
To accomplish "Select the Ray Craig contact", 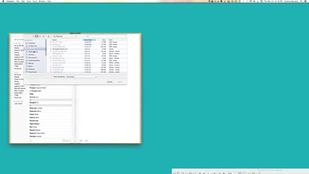I will point(33,127).
